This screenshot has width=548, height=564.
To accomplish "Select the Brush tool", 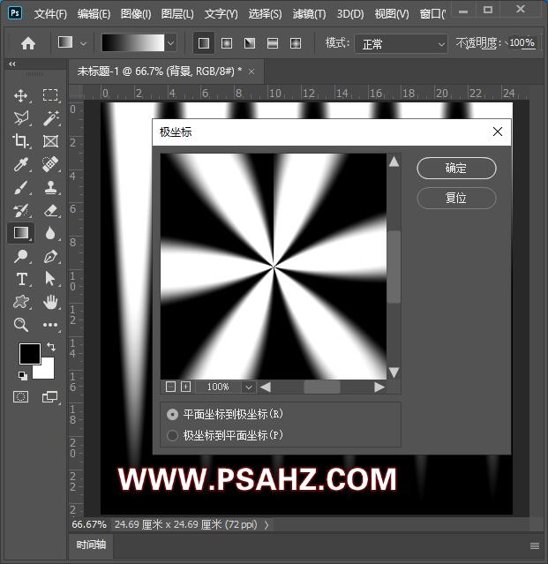I will click(x=21, y=187).
